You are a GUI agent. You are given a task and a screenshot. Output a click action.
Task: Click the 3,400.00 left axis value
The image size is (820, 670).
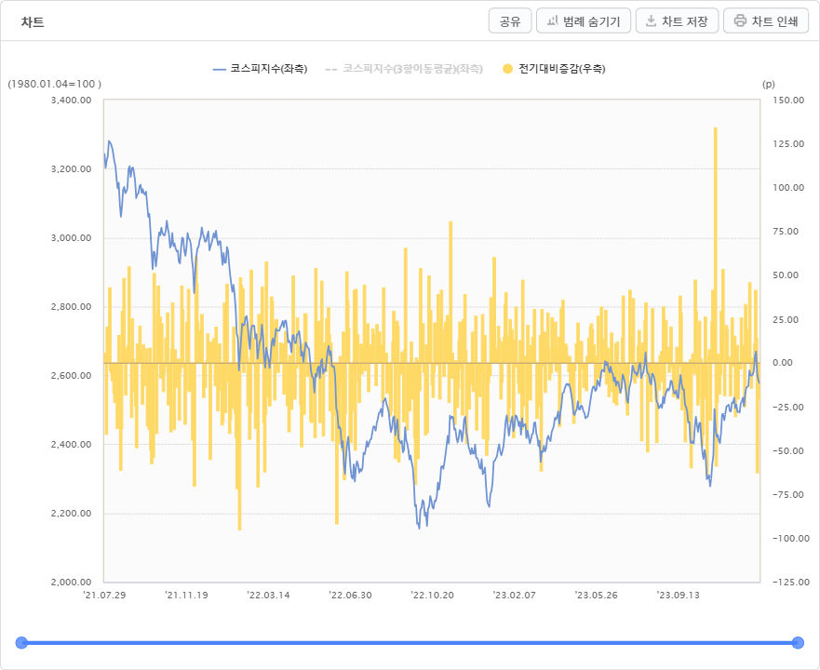[71, 100]
